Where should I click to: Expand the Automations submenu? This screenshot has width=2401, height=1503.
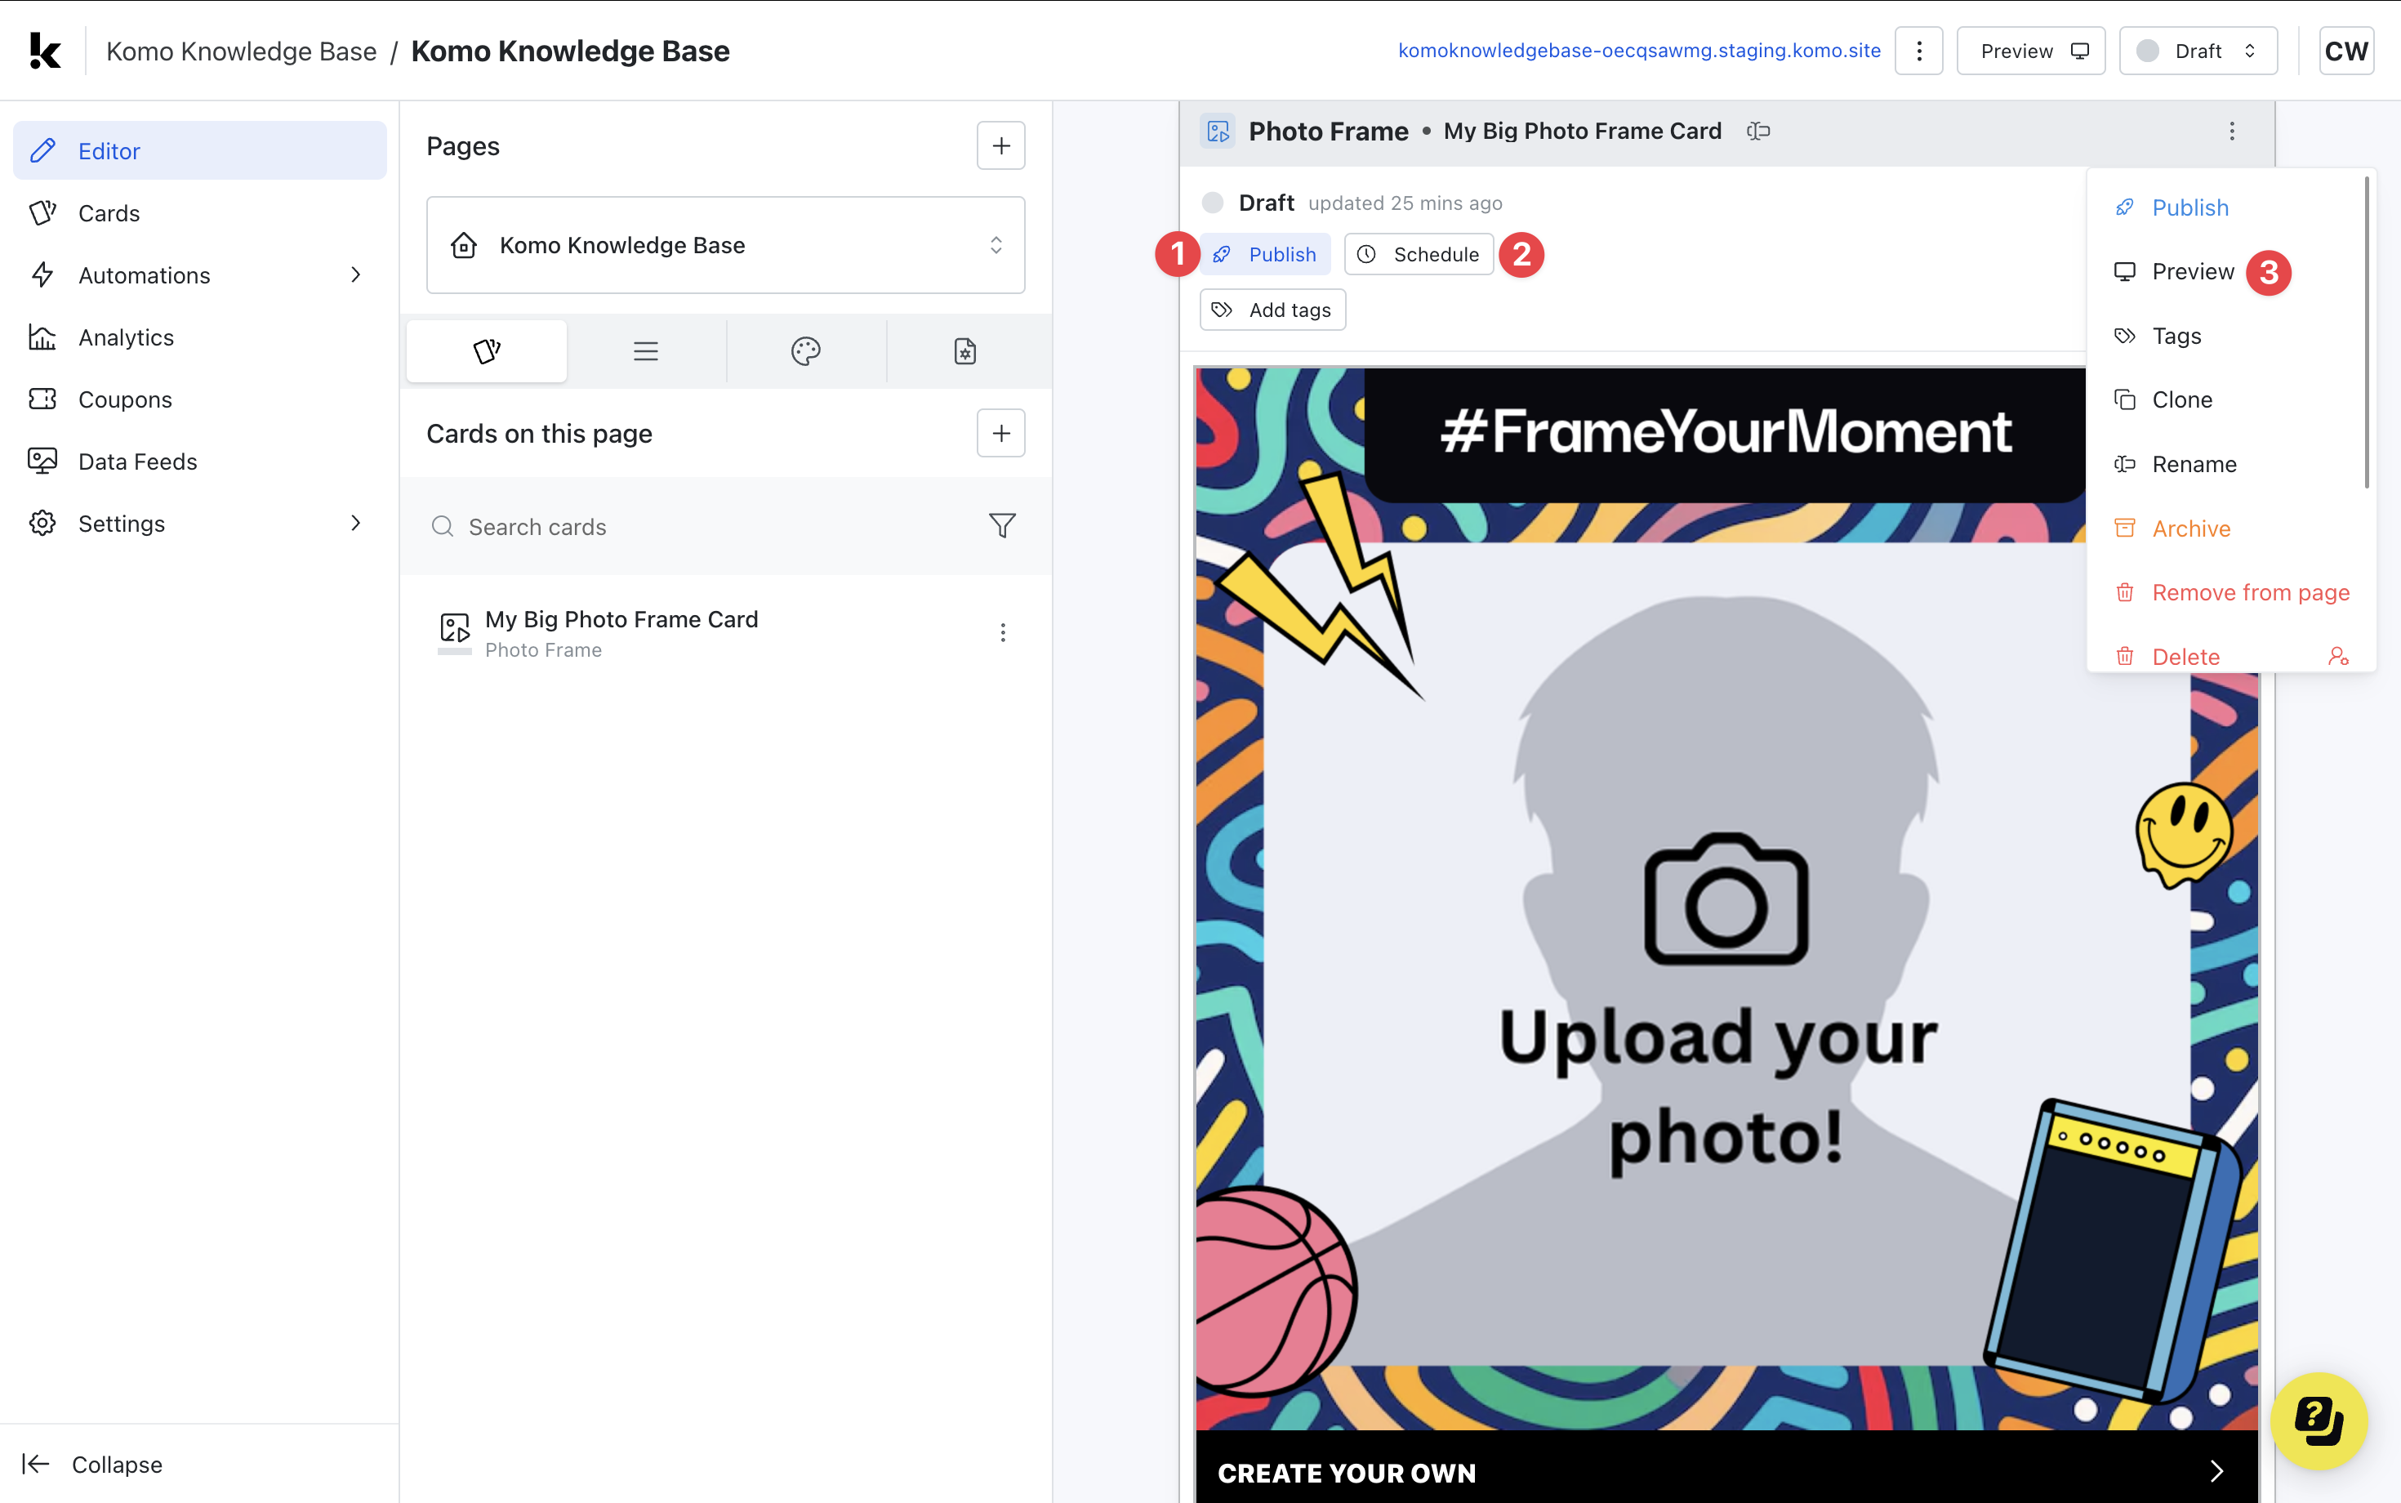356,275
